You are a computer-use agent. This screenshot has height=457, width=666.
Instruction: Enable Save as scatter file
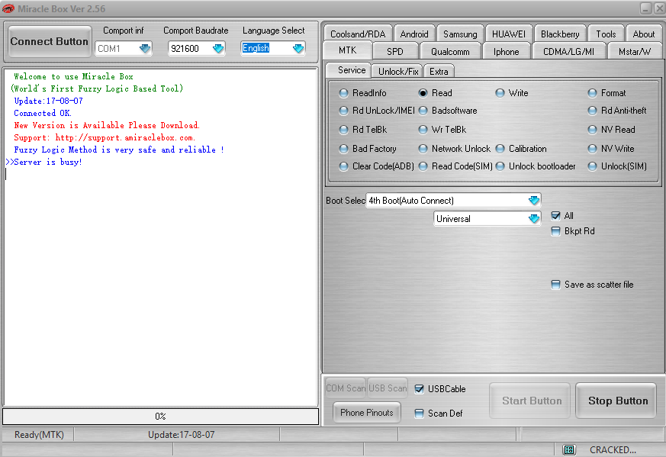tap(555, 285)
